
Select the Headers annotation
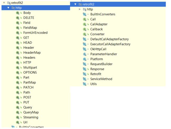click(x=29, y=57)
